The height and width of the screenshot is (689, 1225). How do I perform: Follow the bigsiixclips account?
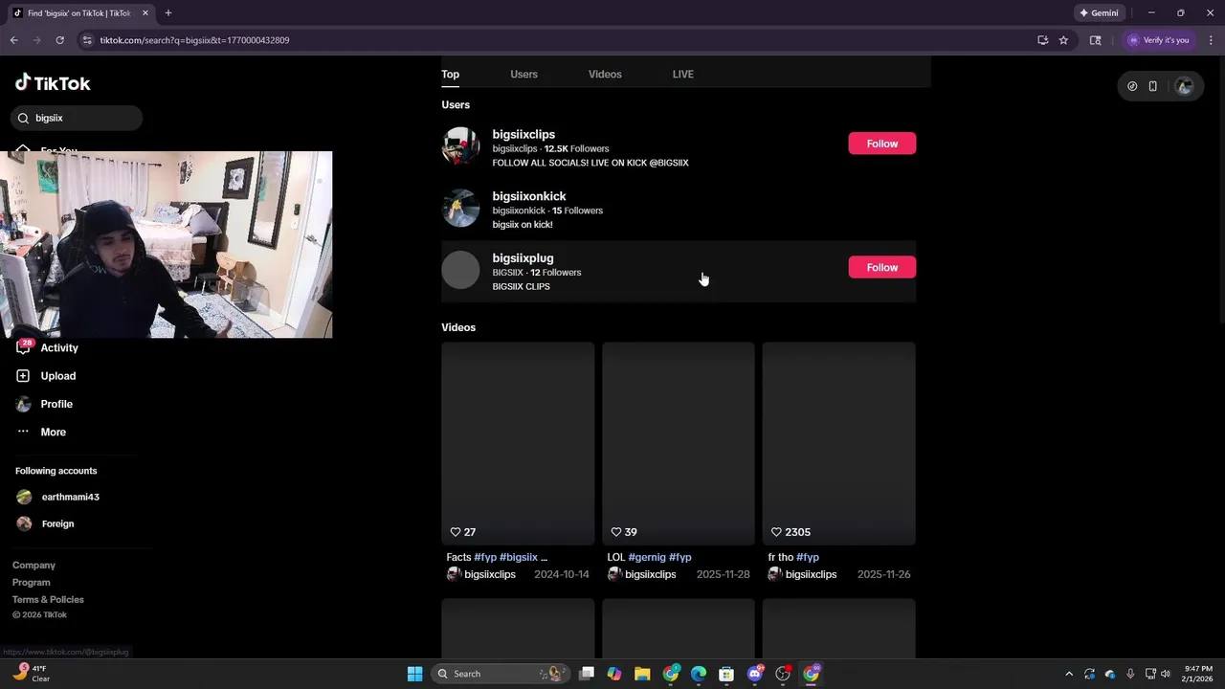point(882,144)
